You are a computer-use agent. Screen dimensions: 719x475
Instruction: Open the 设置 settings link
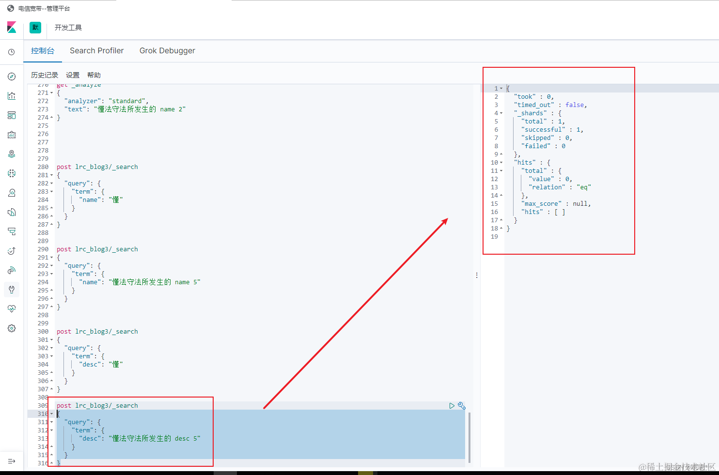tap(73, 75)
